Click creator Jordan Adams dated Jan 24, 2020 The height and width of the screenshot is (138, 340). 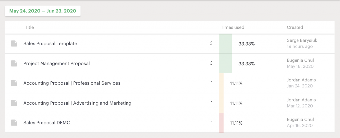point(301,80)
